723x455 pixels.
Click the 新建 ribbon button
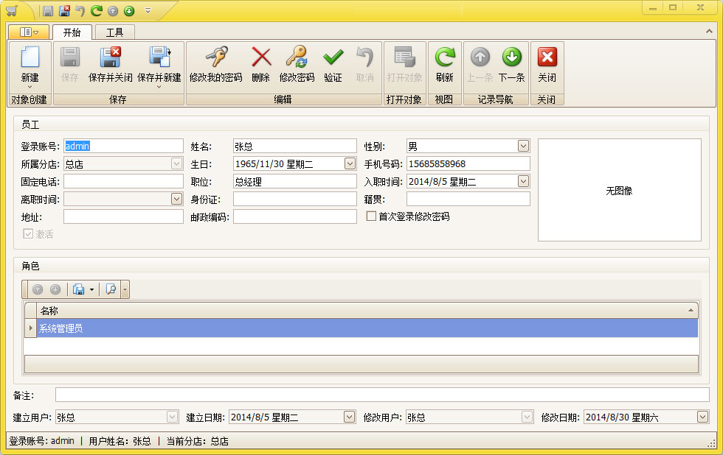tap(30, 66)
